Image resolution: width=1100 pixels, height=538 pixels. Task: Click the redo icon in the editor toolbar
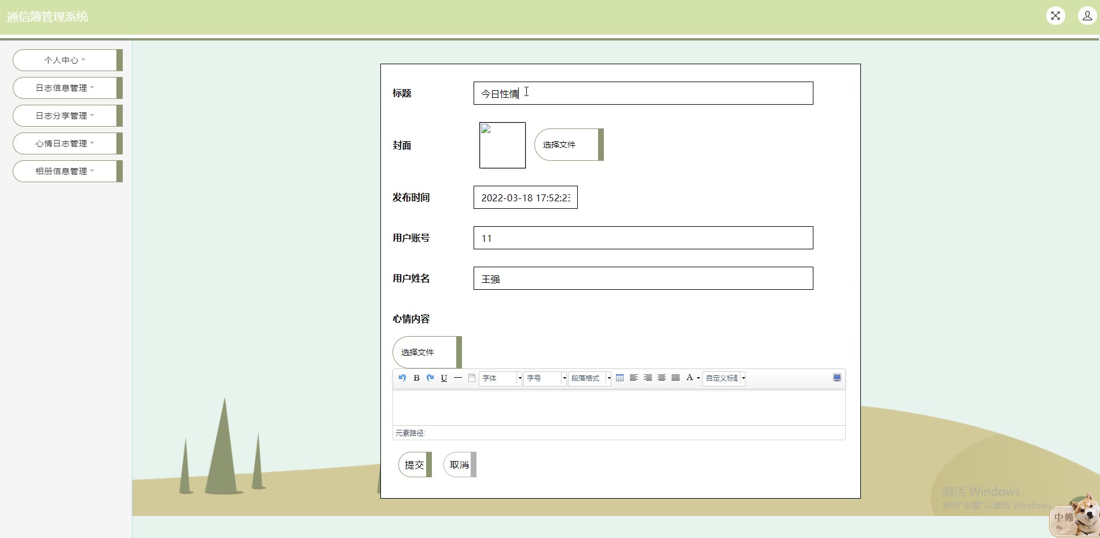pyautogui.click(x=430, y=378)
